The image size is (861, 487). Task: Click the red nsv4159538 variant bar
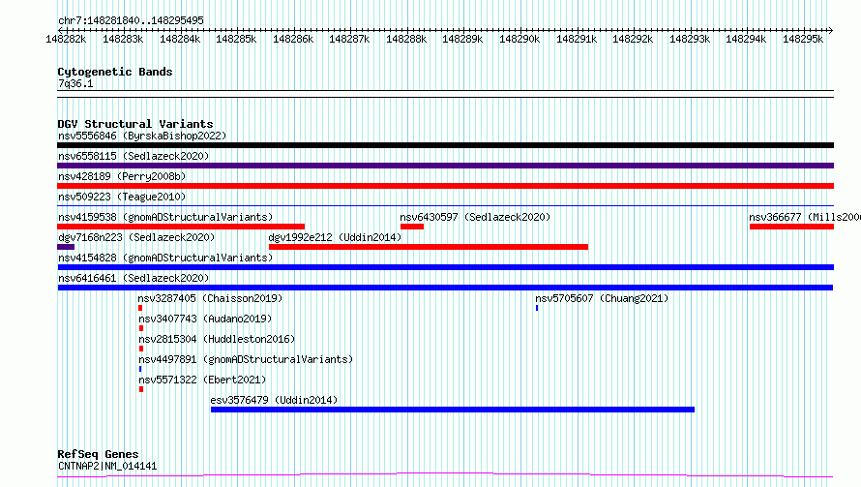click(181, 227)
